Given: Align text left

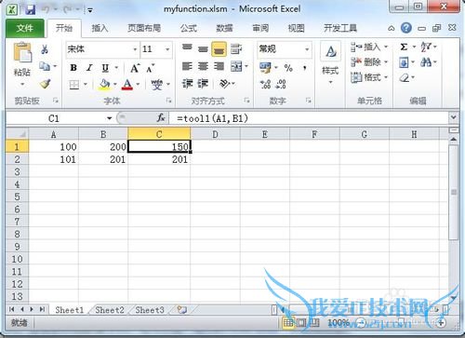Looking at the screenshot, I should coord(187,66).
